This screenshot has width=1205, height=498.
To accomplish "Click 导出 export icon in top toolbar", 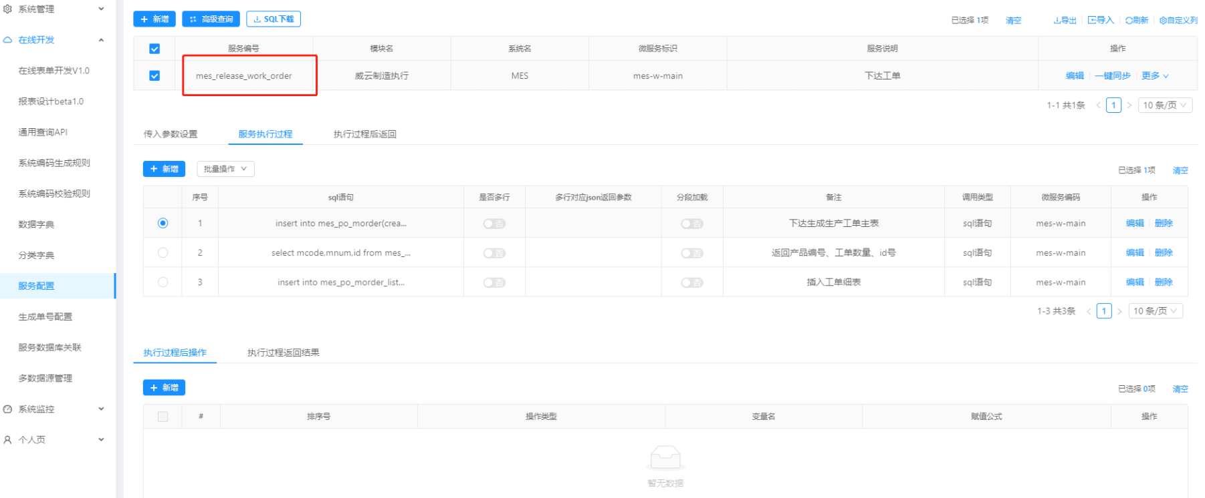I will 1057,20.
